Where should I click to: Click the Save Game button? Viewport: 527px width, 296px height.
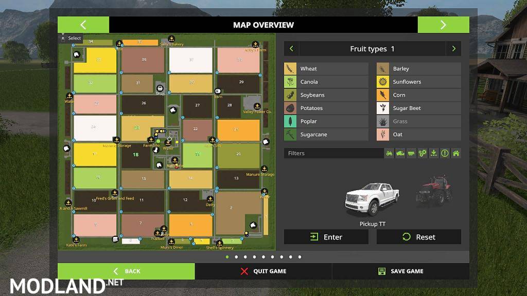tap(400, 271)
